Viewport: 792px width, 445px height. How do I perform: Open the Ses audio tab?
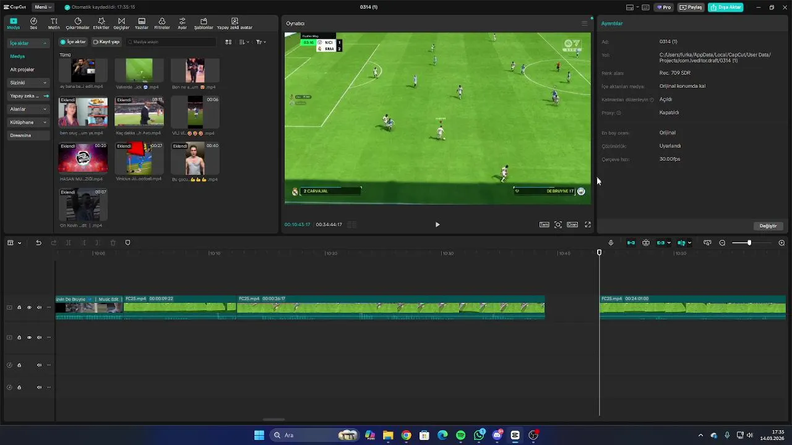(33, 23)
